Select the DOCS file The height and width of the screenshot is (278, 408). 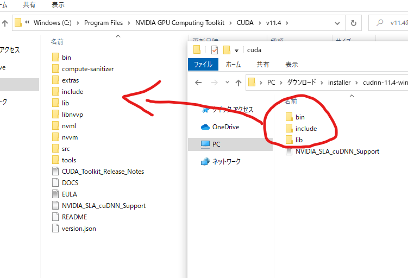pos(65,183)
